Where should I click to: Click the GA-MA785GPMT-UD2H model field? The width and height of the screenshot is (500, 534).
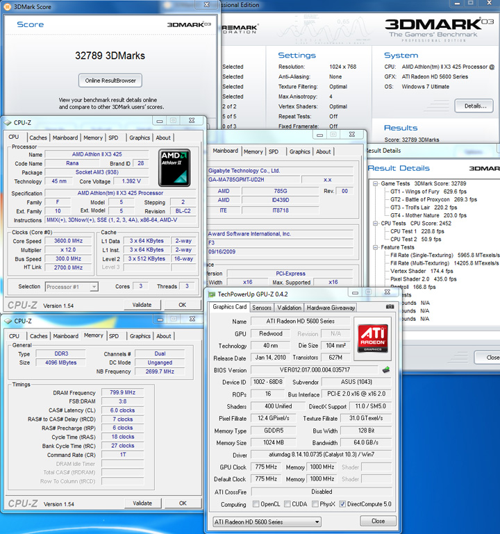pyautogui.click(x=254, y=179)
